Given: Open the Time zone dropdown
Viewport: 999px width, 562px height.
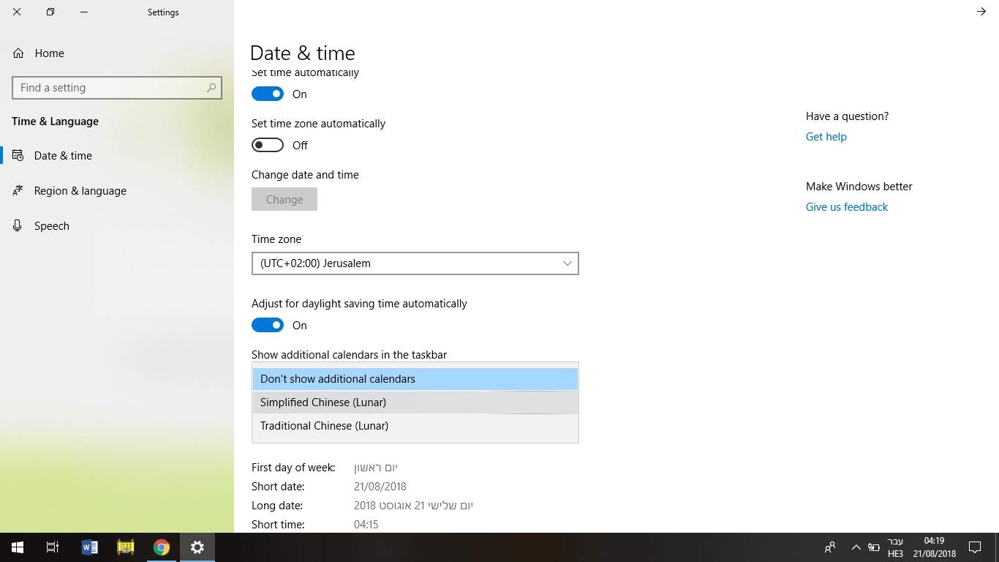Looking at the screenshot, I should click(415, 263).
